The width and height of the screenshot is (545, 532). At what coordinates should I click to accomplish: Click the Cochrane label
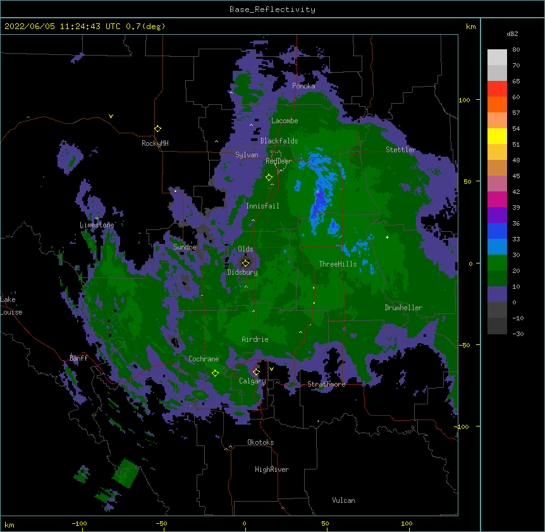tap(204, 359)
